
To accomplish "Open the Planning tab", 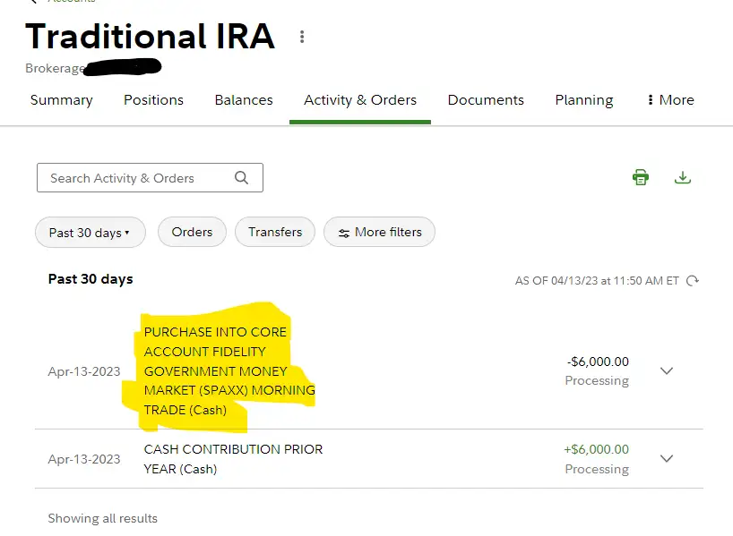I will [x=583, y=99].
